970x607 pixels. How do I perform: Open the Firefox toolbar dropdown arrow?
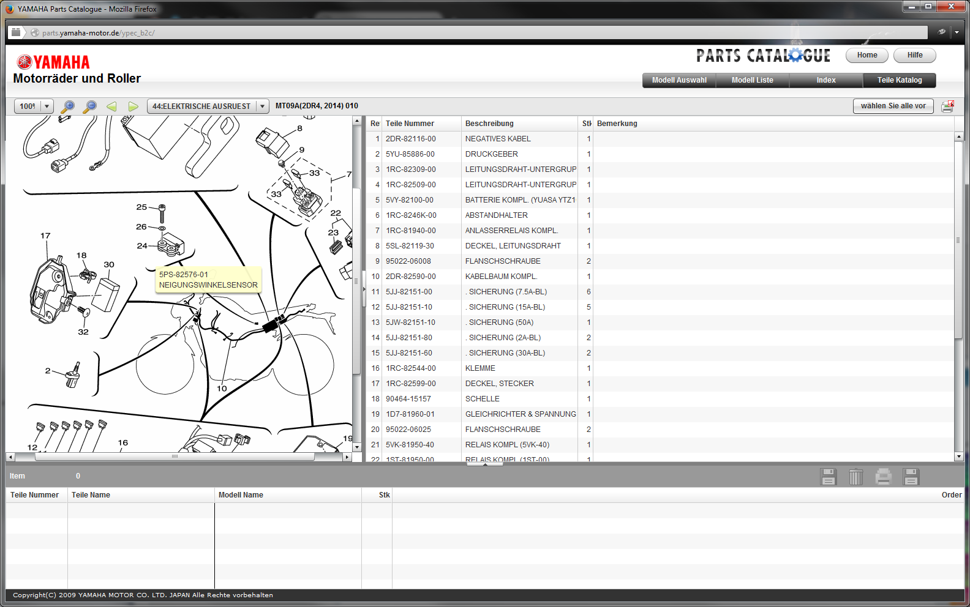[957, 32]
